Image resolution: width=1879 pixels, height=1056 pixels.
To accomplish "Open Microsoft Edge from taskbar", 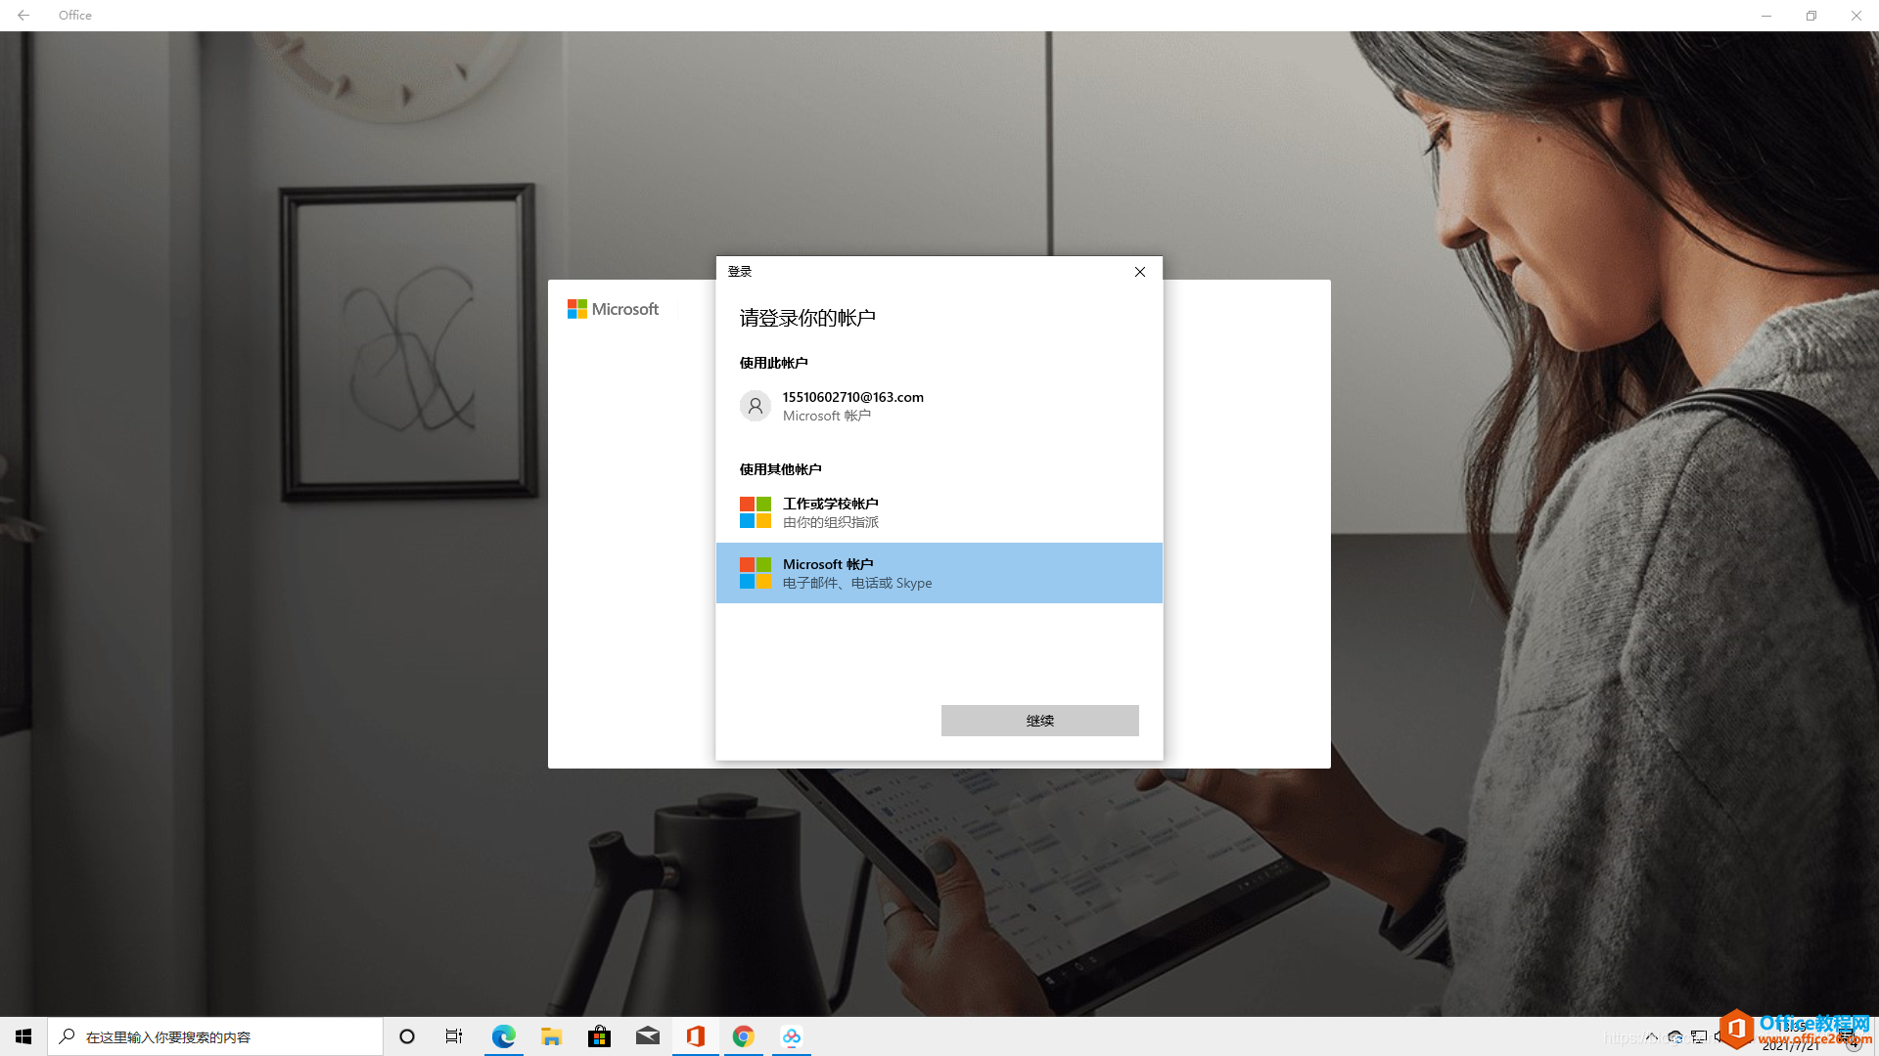I will pyautogui.click(x=503, y=1036).
